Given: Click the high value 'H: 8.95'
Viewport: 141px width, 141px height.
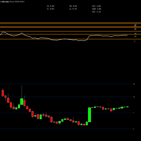Looking at the screenshot, I should (73, 6).
